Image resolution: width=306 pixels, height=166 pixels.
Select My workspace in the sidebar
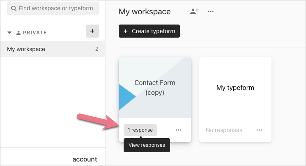tap(26, 49)
